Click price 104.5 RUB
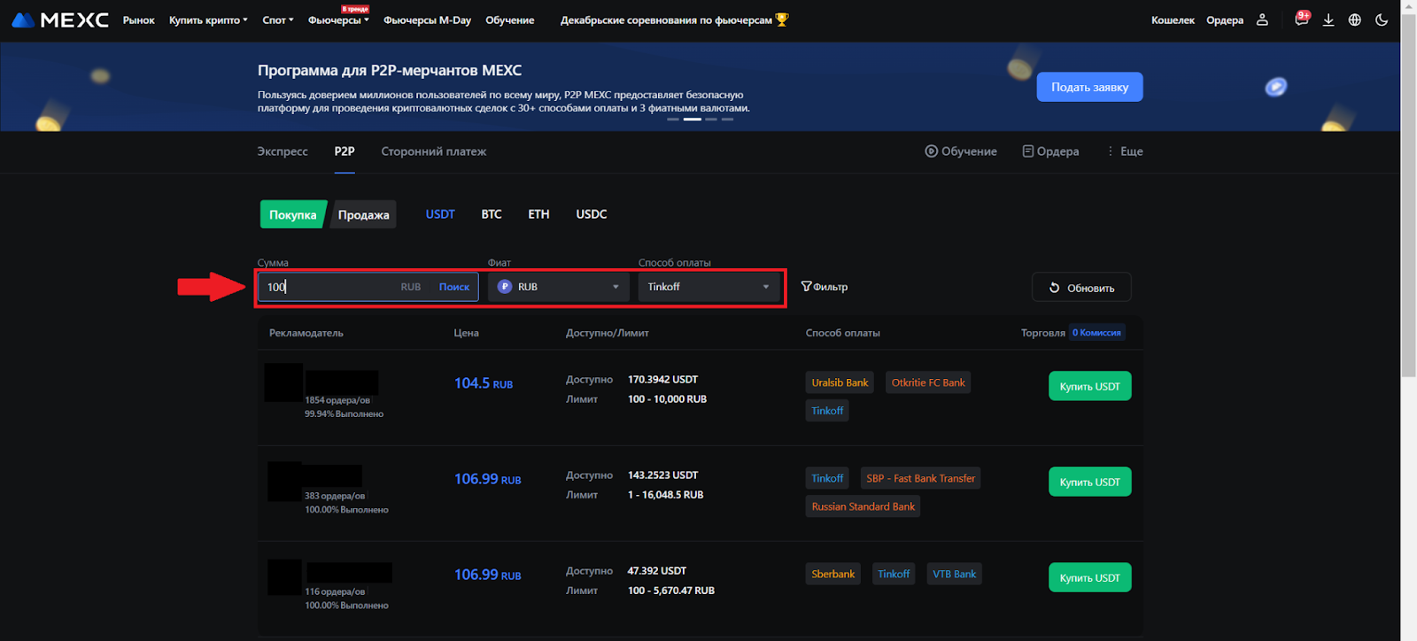 coord(484,383)
